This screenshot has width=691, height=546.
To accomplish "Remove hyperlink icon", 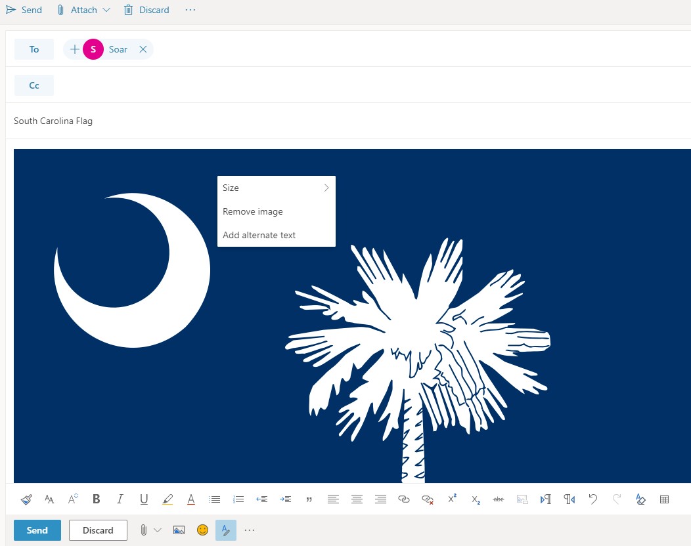I will [428, 499].
